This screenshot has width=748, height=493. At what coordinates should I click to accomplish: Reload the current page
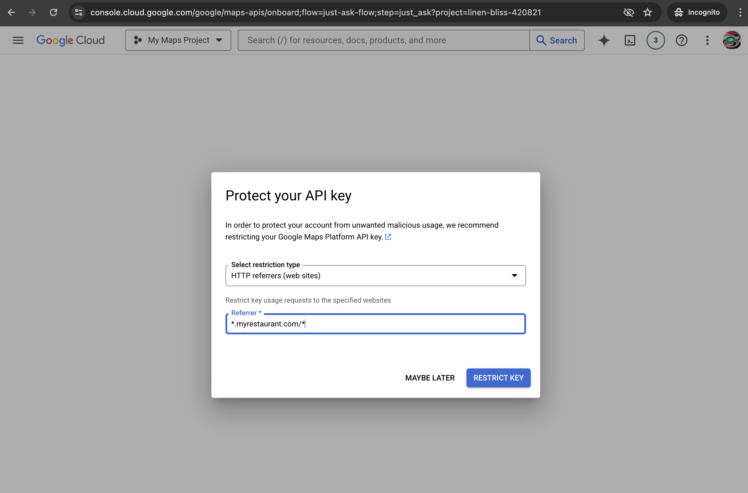(53, 12)
